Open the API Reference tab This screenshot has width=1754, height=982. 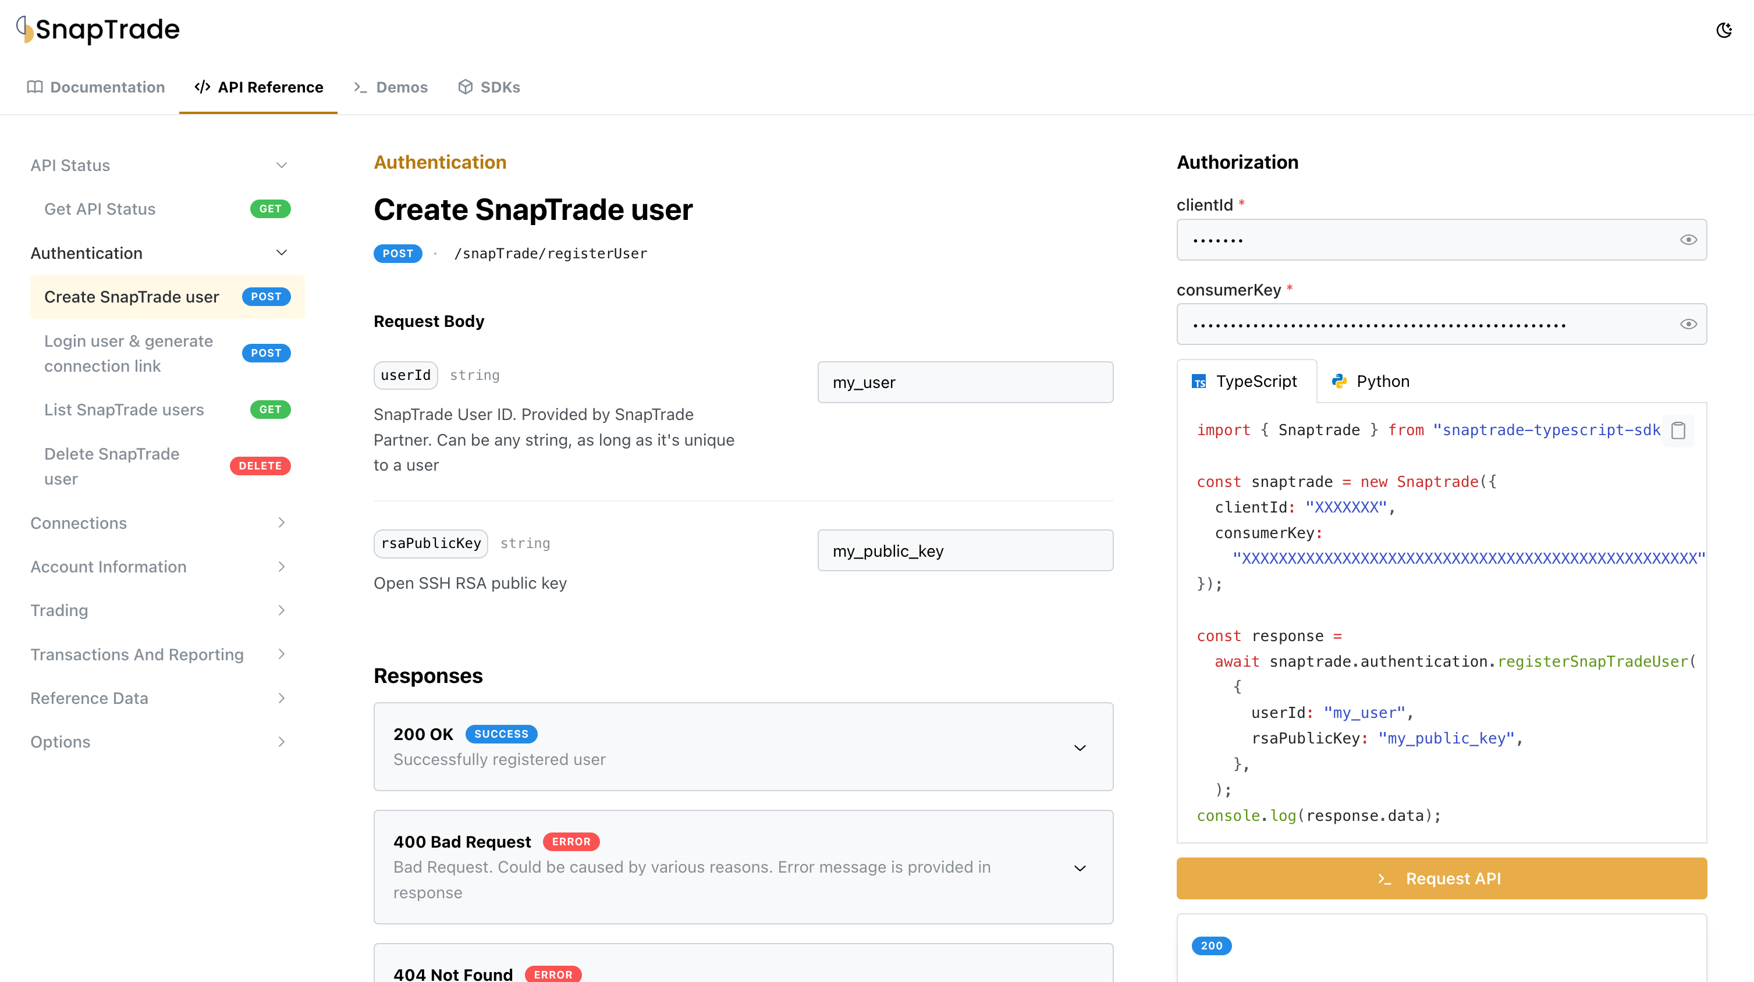pos(259,87)
